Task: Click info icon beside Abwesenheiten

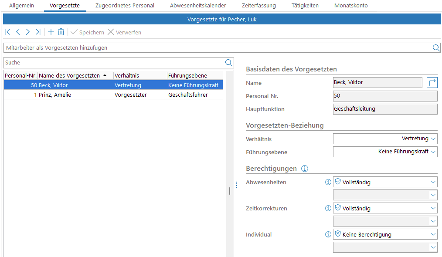Action: click(328, 182)
